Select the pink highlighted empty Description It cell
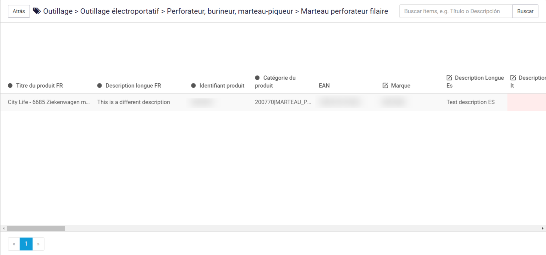 pyautogui.click(x=526, y=102)
